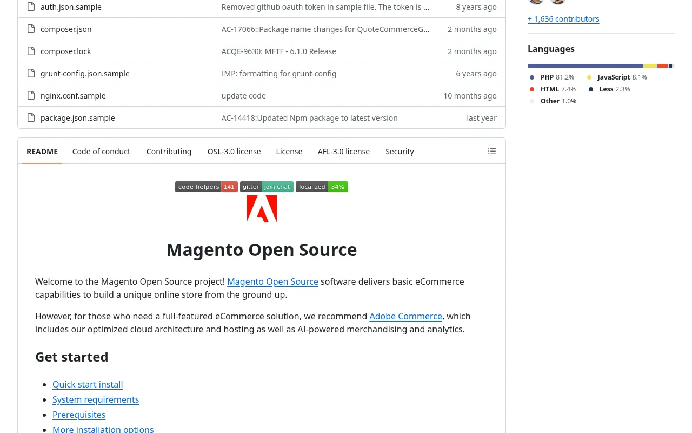
Task: Open the Prerequisites link
Action: [x=79, y=415]
